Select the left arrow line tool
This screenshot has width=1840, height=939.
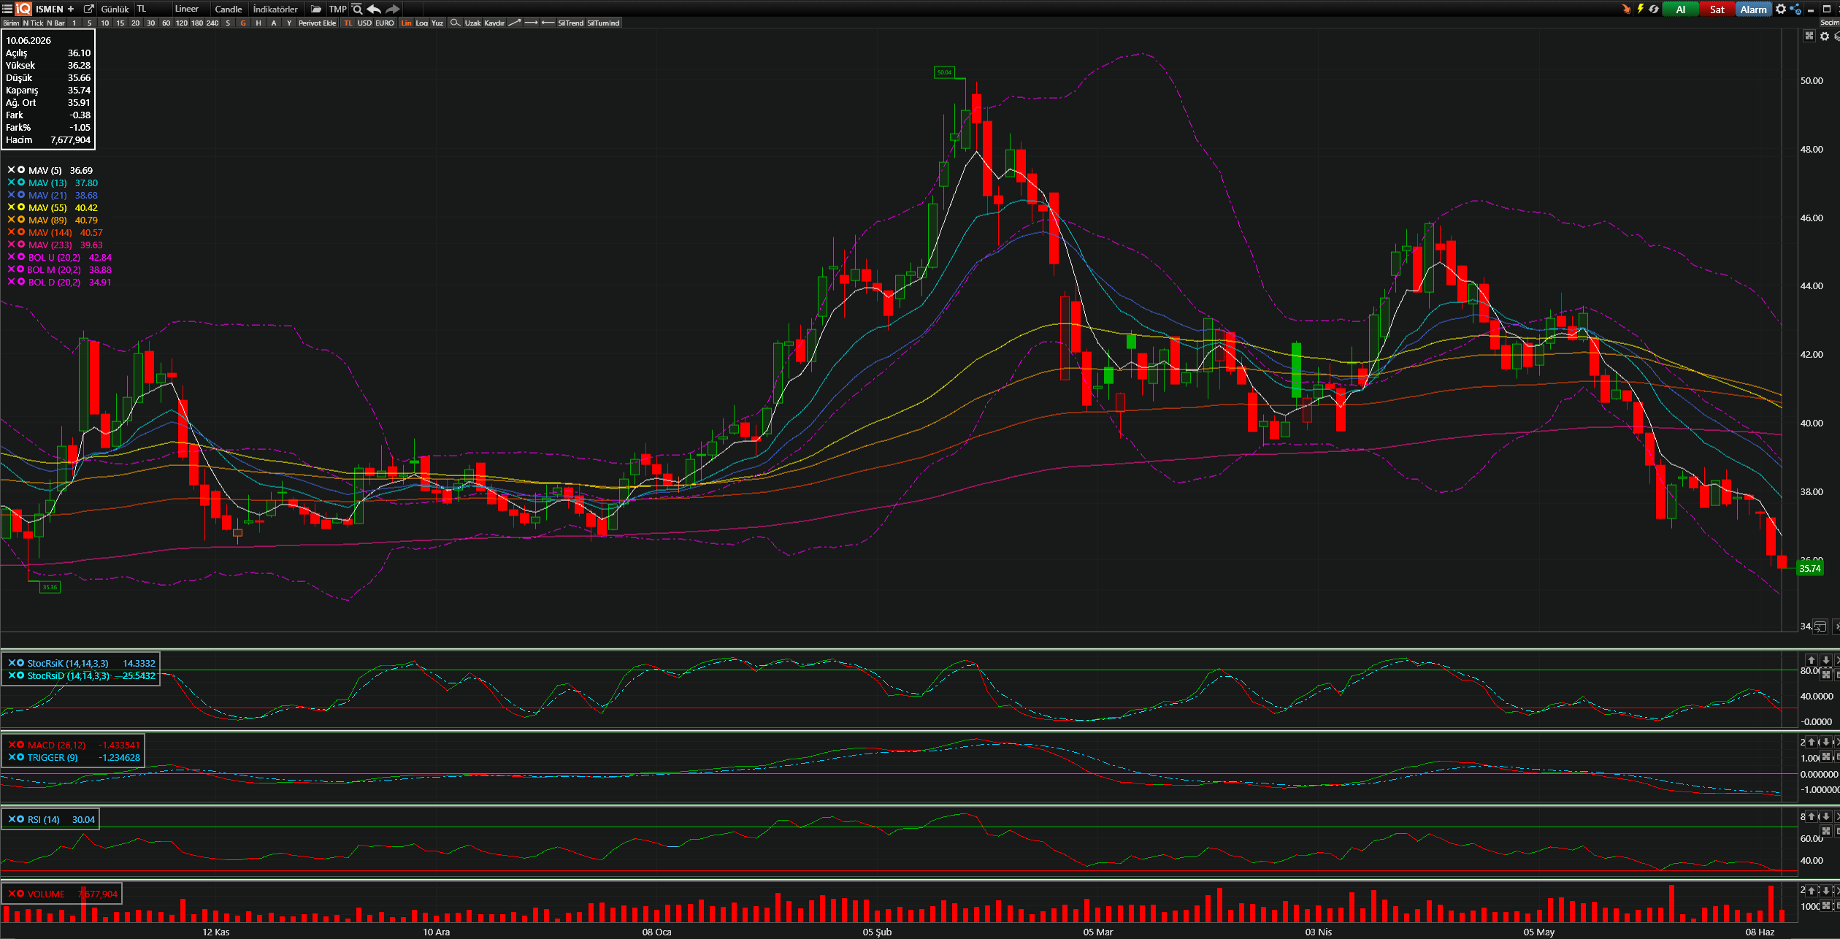[x=548, y=23]
